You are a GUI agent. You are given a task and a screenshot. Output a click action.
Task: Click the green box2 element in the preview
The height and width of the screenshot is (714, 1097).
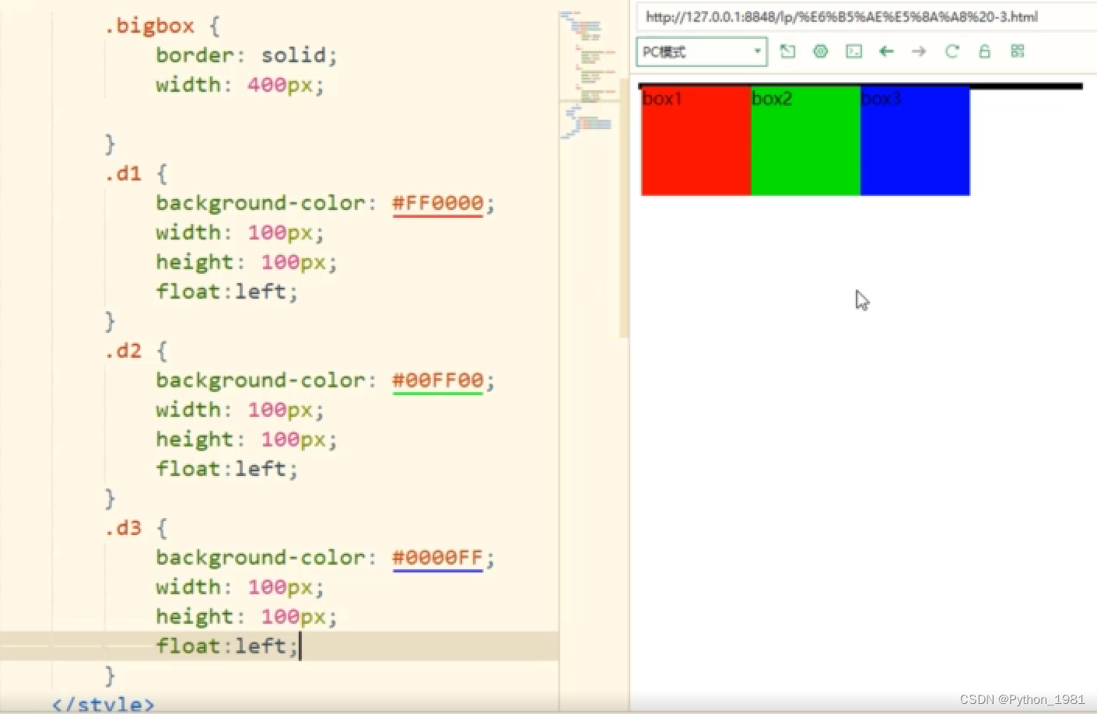pyautogui.click(x=805, y=140)
